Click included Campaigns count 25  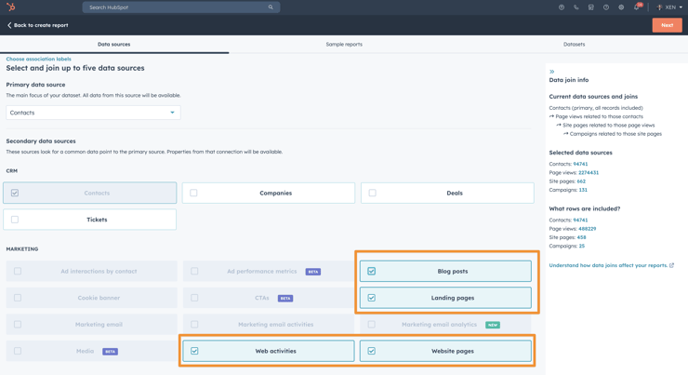click(x=582, y=247)
